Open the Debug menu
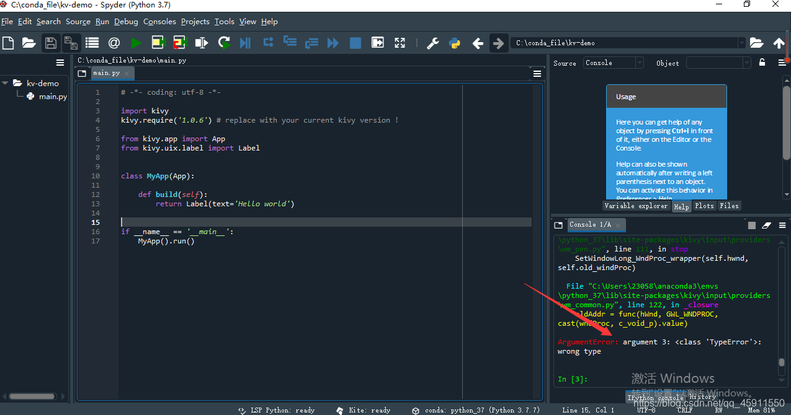This screenshot has height=415, width=791. (x=126, y=21)
